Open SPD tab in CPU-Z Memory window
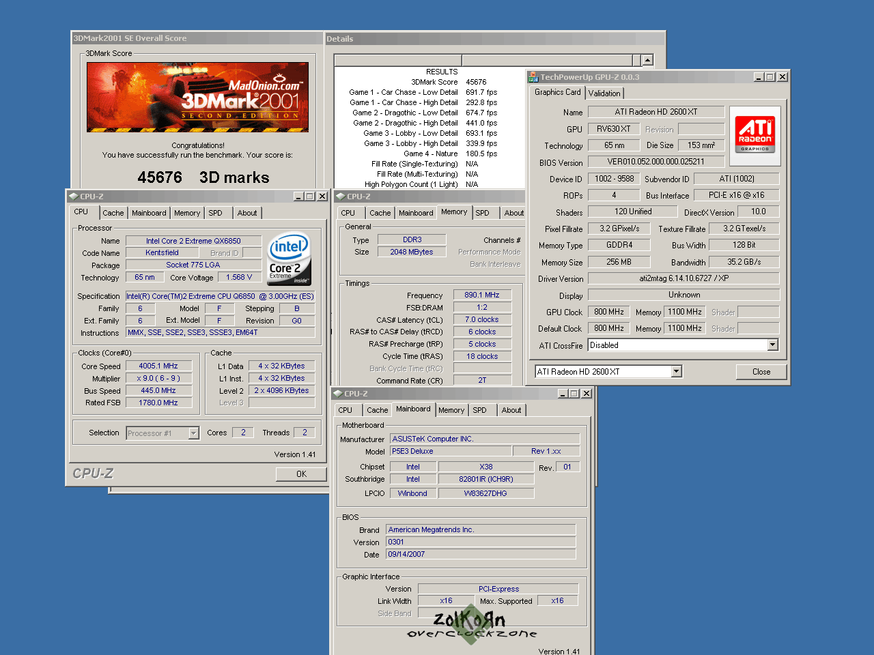This screenshot has height=655, width=874. click(x=483, y=213)
